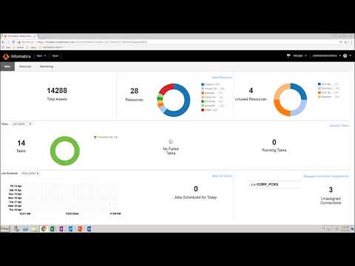Click the 0 Running Tasks count
This screenshot has height=266, width=355.
point(274,143)
